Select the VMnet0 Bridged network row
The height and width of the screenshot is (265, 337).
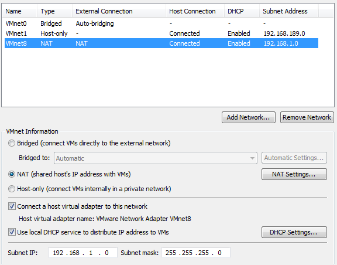(x=161, y=23)
